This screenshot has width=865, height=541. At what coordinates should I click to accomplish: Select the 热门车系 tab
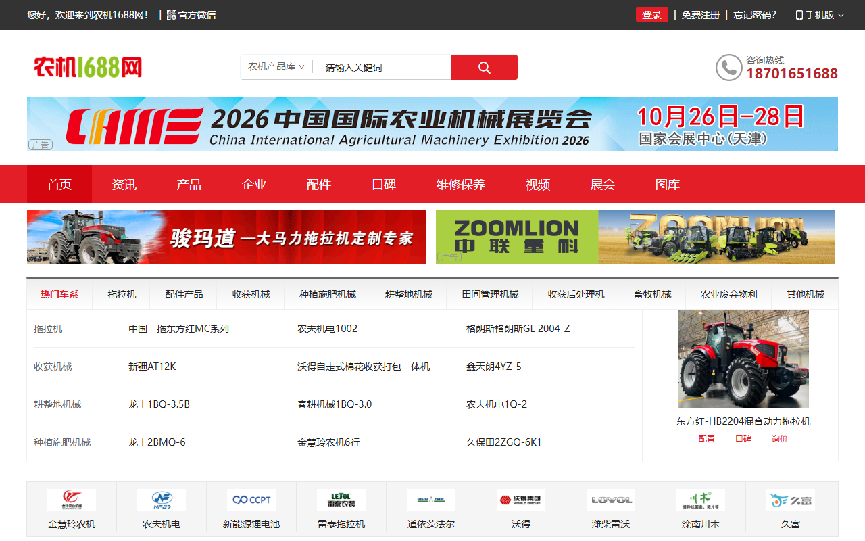click(59, 294)
